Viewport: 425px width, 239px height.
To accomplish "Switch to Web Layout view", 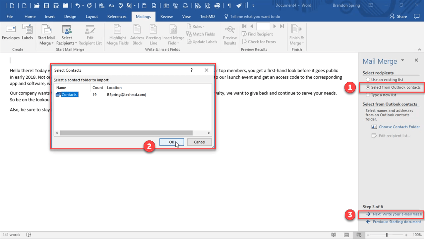I will click(359, 235).
